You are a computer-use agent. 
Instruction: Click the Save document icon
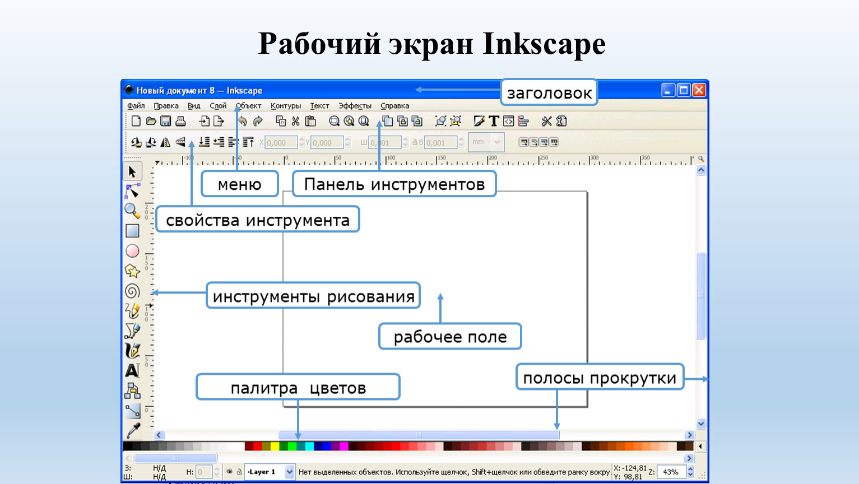(x=165, y=121)
